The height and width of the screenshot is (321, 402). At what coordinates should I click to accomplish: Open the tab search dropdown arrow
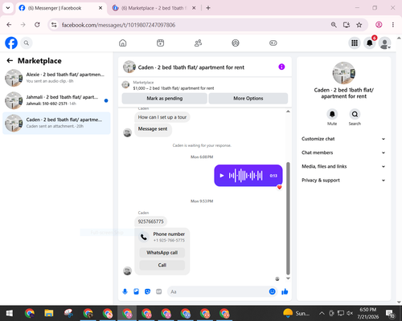[x=8, y=8]
